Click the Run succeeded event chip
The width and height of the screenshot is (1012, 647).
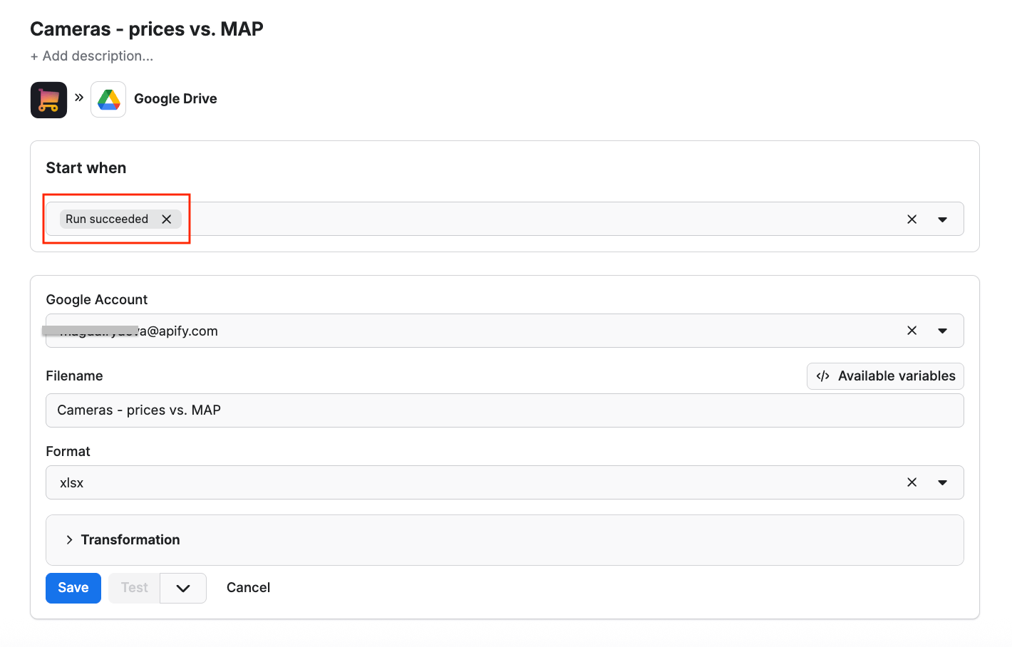pyautogui.click(x=107, y=219)
